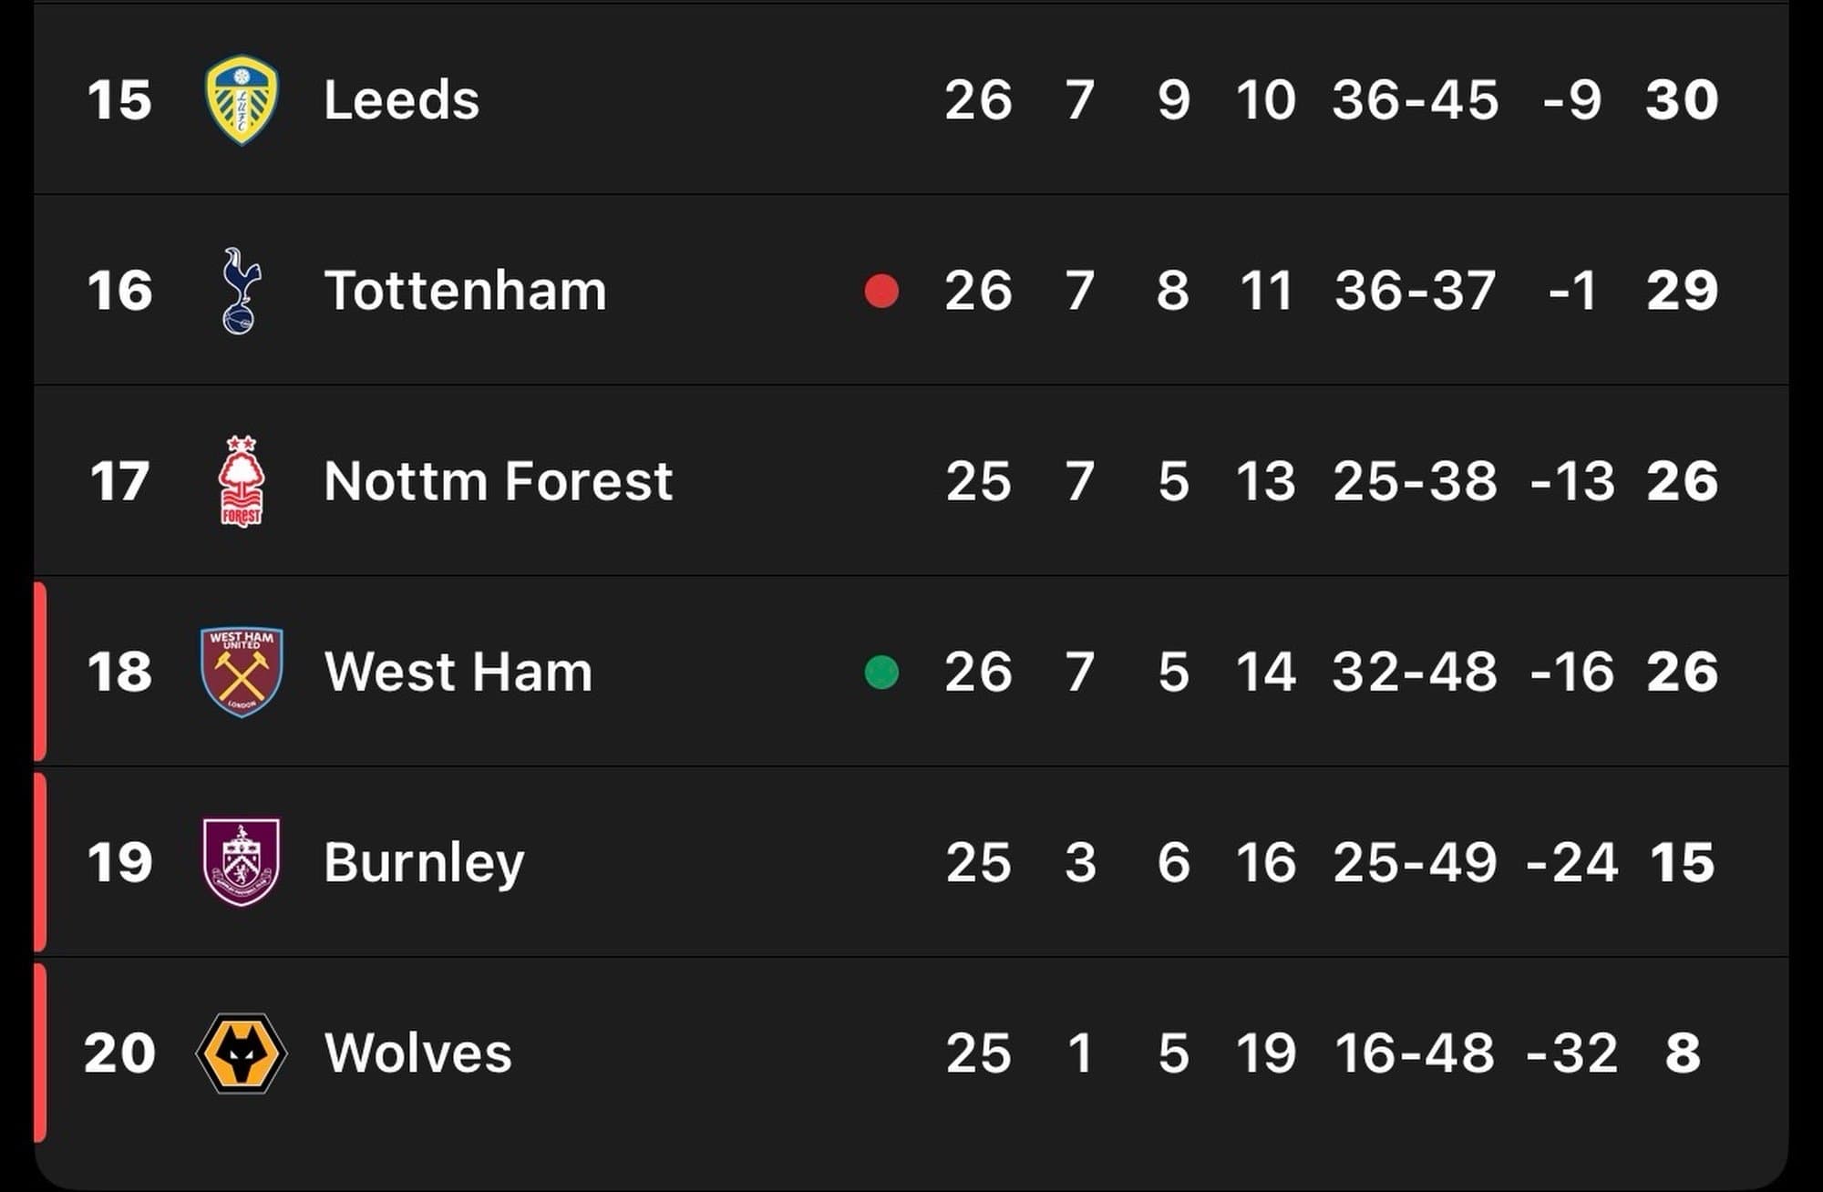Click the Wolves wolf head crest
The image size is (1823, 1192).
pyautogui.click(x=242, y=1053)
